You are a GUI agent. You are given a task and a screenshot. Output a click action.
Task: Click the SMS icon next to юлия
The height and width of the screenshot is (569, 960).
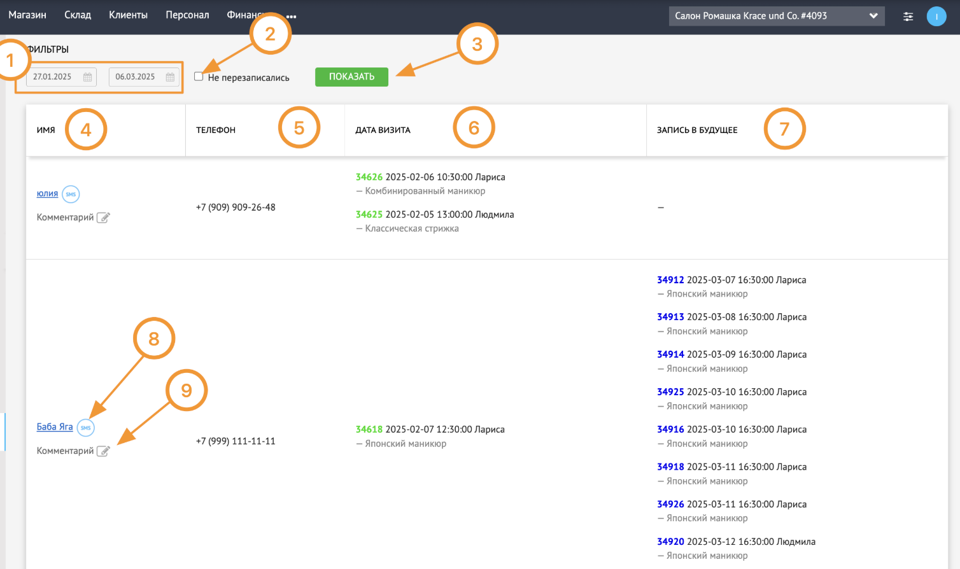71,194
